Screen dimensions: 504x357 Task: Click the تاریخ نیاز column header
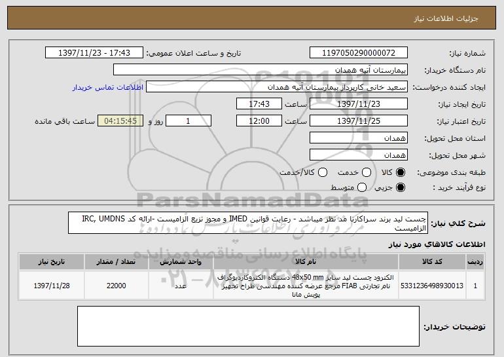click(52, 262)
